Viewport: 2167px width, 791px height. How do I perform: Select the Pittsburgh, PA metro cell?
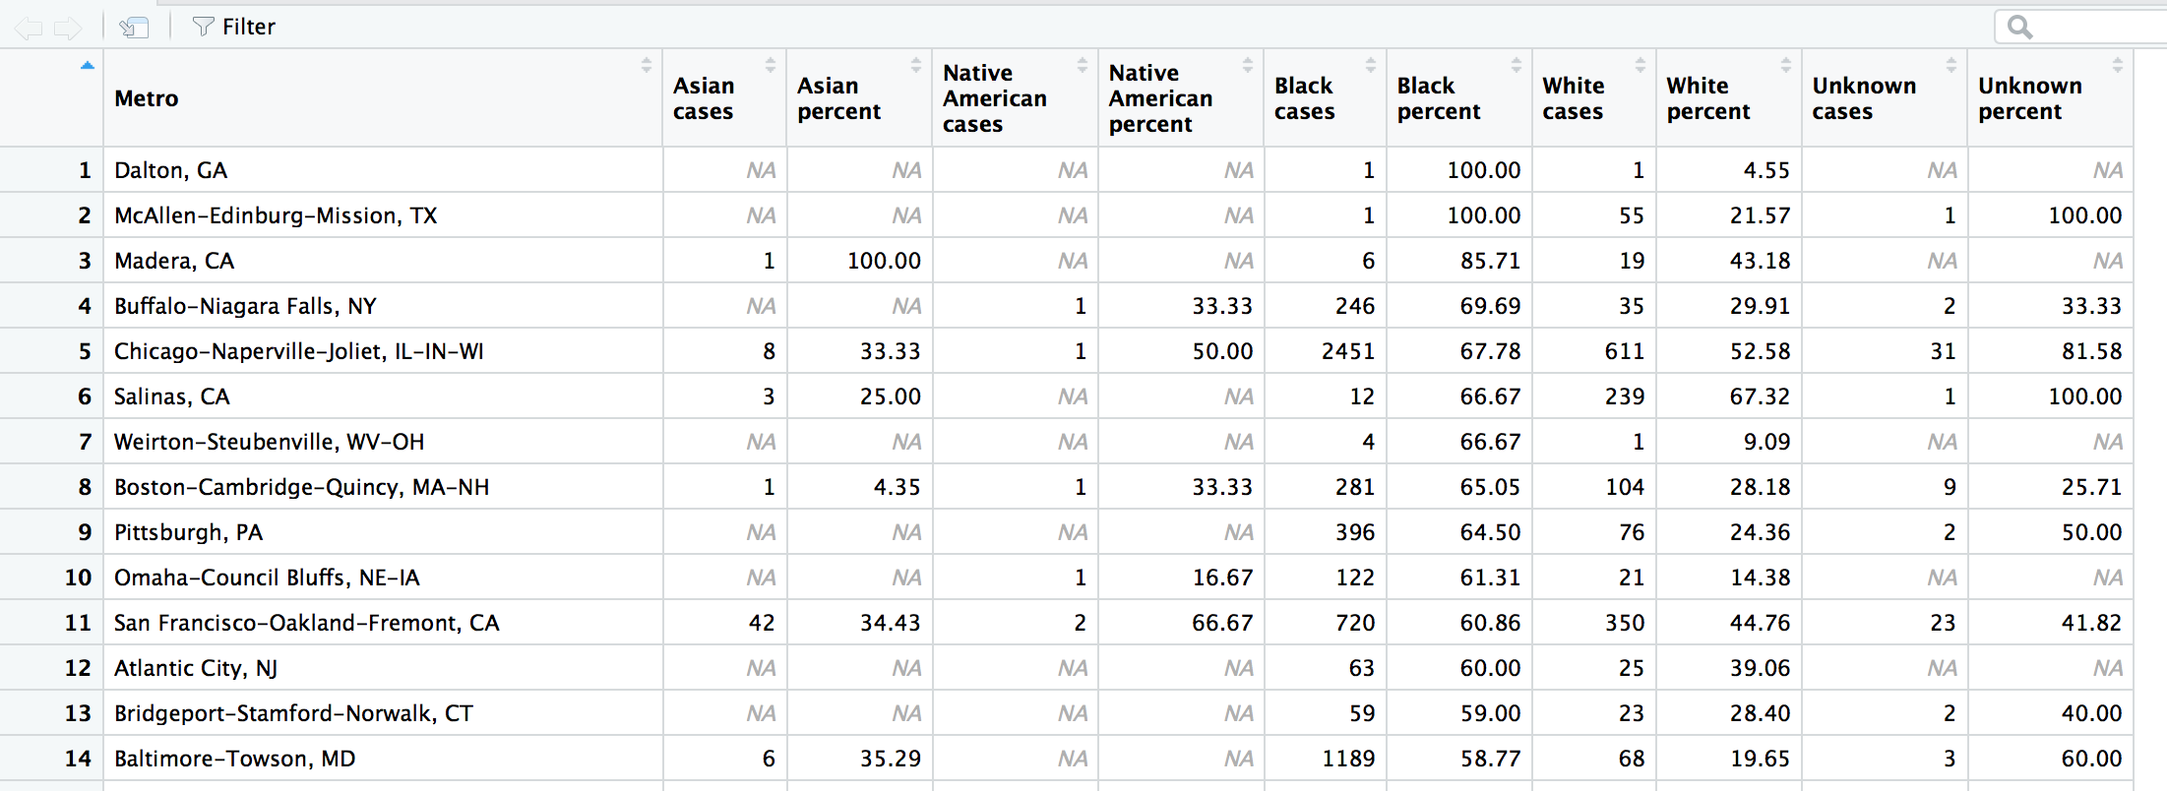tap(188, 532)
